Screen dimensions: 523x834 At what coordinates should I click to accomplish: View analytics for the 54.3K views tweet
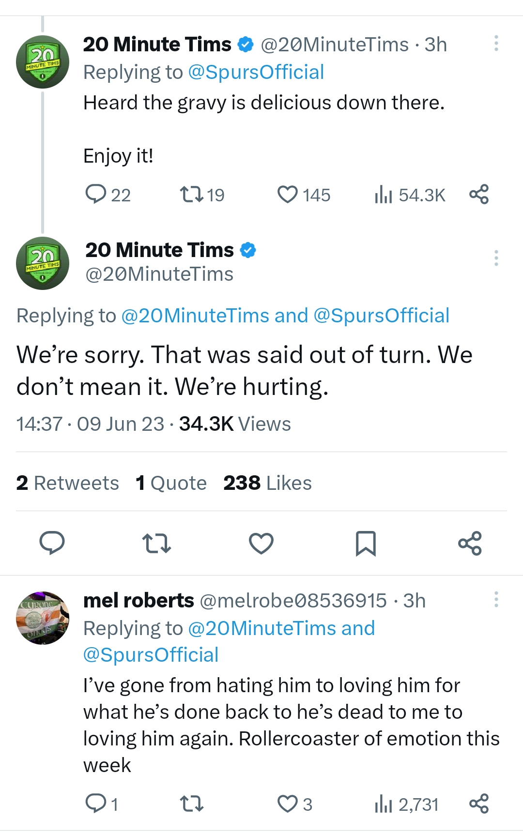(383, 195)
